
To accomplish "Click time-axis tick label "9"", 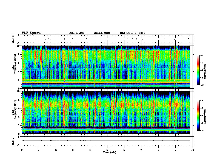I will point(175,150).
